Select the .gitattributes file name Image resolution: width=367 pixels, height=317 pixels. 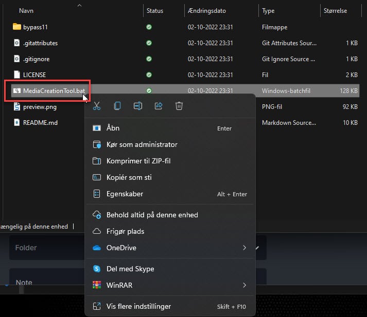click(40, 43)
